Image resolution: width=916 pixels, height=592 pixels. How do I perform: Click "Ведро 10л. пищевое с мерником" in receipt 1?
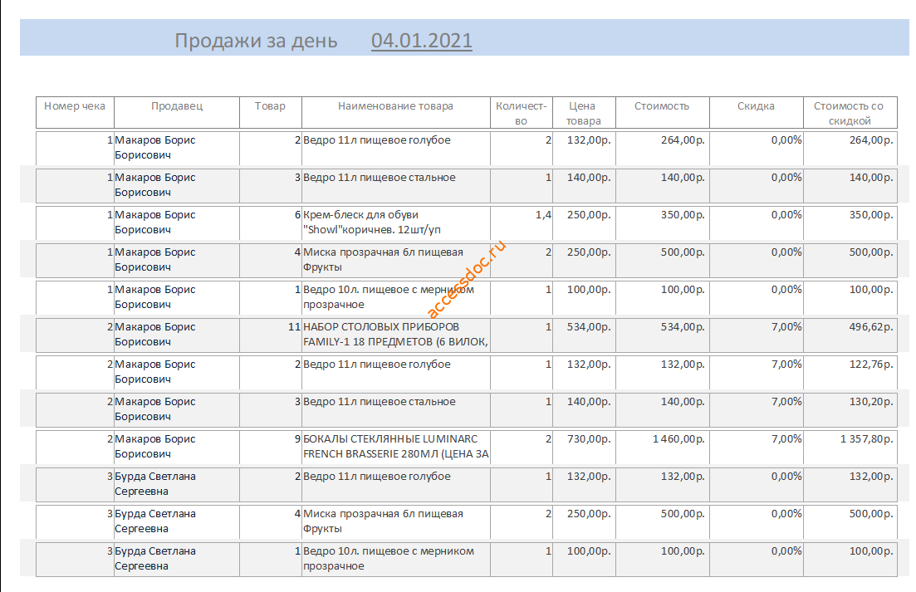pyautogui.click(x=389, y=290)
